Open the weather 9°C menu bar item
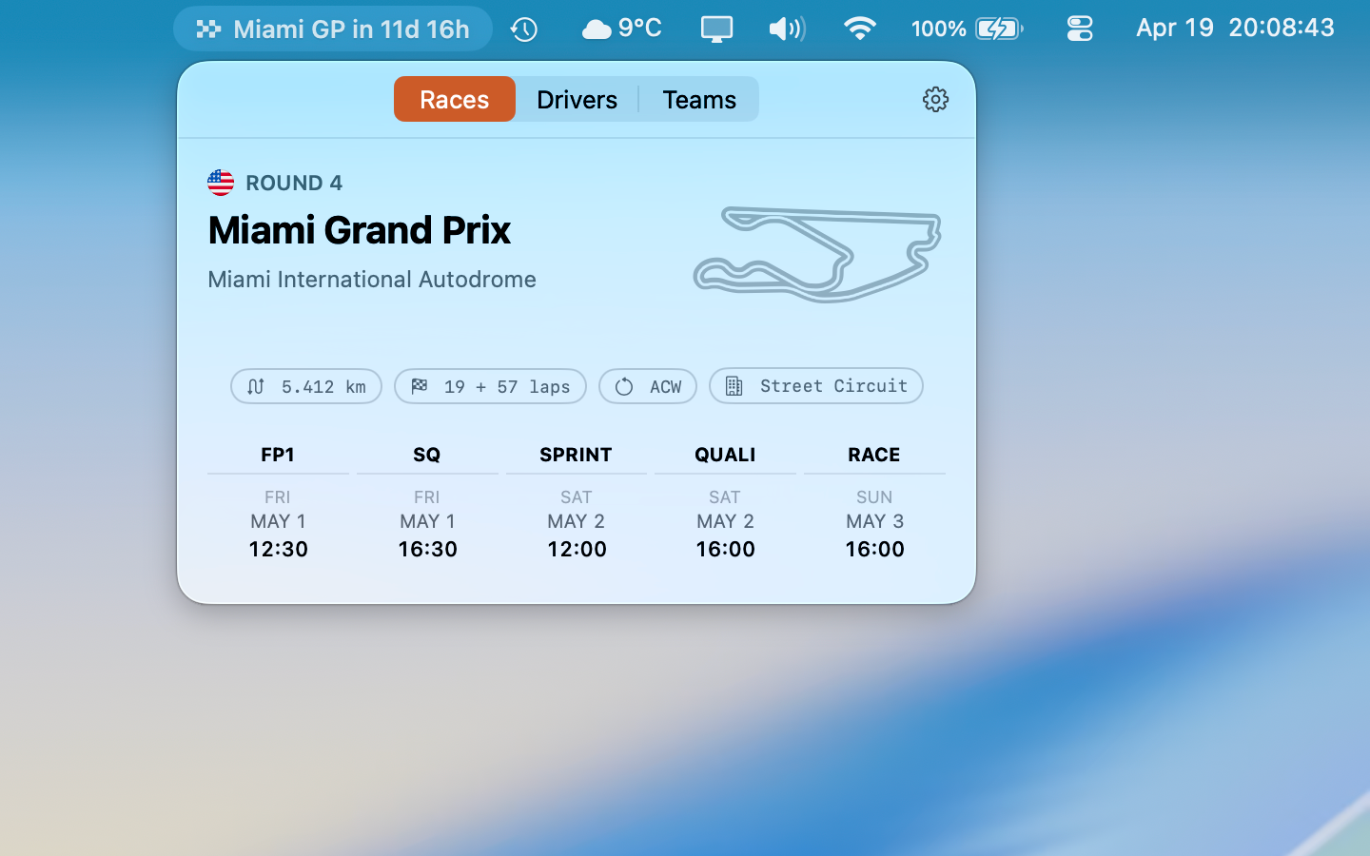The height and width of the screenshot is (856, 1370). click(x=621, y=29)
